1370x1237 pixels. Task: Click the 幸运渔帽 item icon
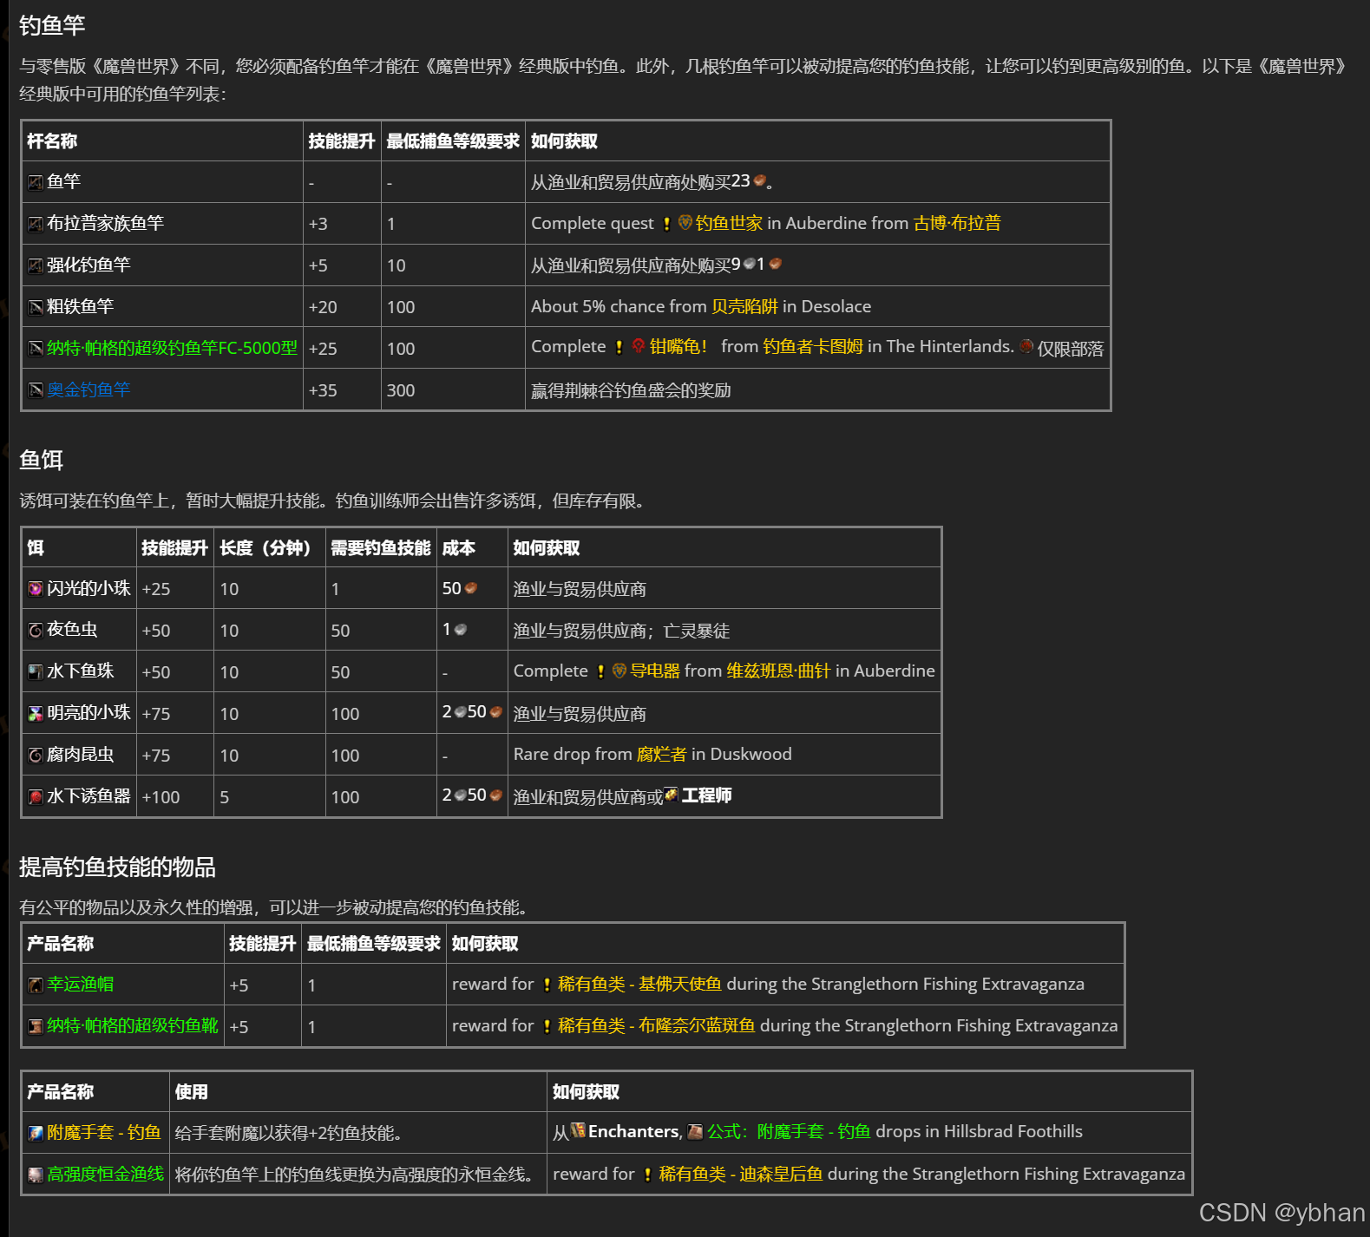(35, 985)
